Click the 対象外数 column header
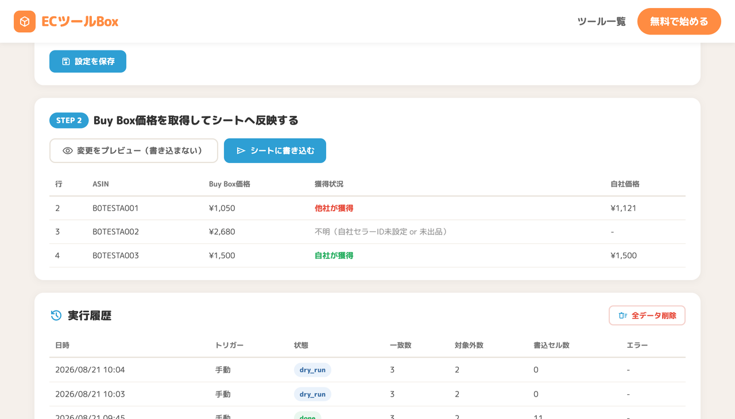 point(469,346)
